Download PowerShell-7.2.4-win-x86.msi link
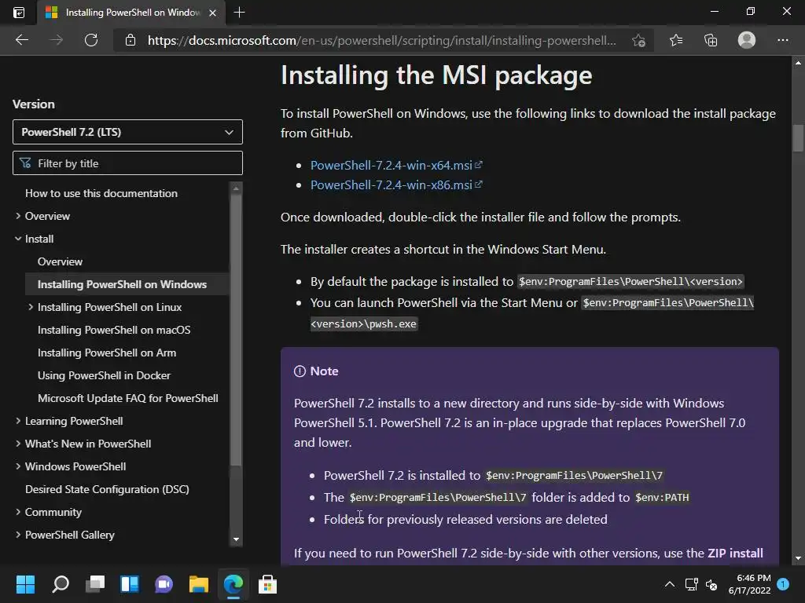 click(396, 185)
